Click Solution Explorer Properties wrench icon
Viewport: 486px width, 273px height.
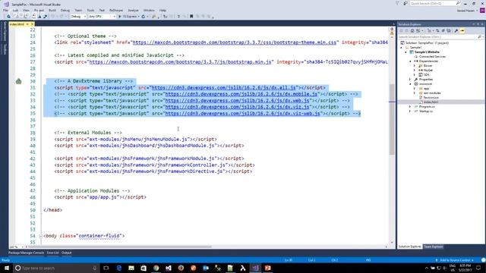pyautogui.click(x=456, y=30)
